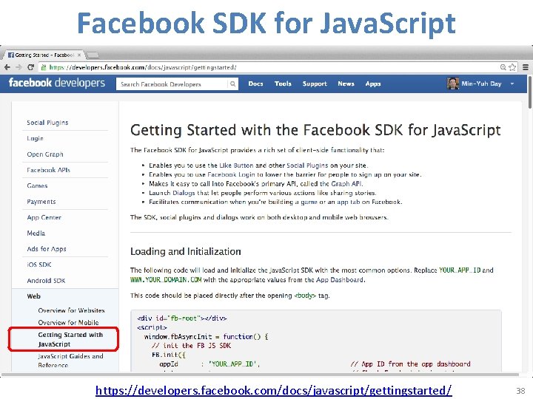Click the browser address bar URL

pyautogui.click(x=143, y=67)
